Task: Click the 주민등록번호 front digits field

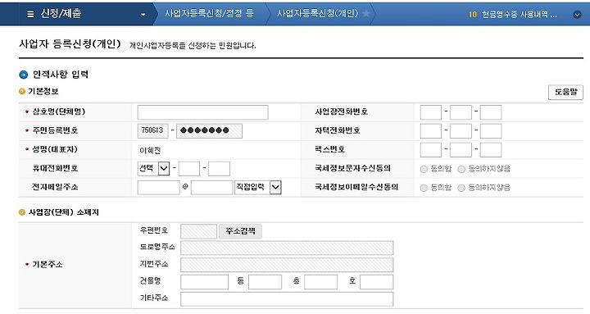Action: pos(152,130)
